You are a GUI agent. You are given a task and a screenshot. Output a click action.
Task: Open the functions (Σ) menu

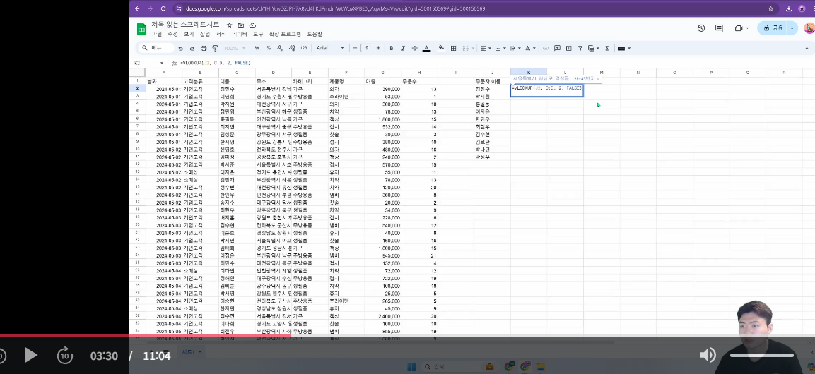pos(606,48)
